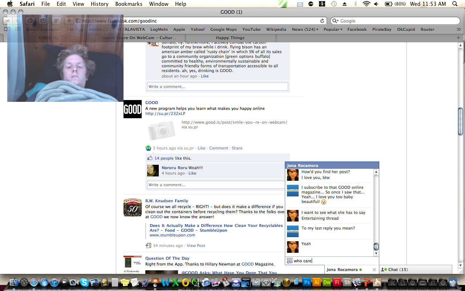
Task: Switch to the Happy Things tab
Action: pyautogui.click(x=230, y=38)
